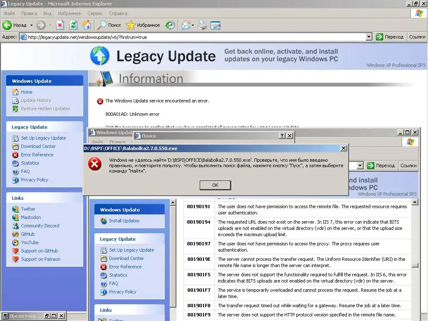The width and height of the screenshot is (428, 321).
Task: Click the GitHub icon under Links
Action: (x=15, y=234)
